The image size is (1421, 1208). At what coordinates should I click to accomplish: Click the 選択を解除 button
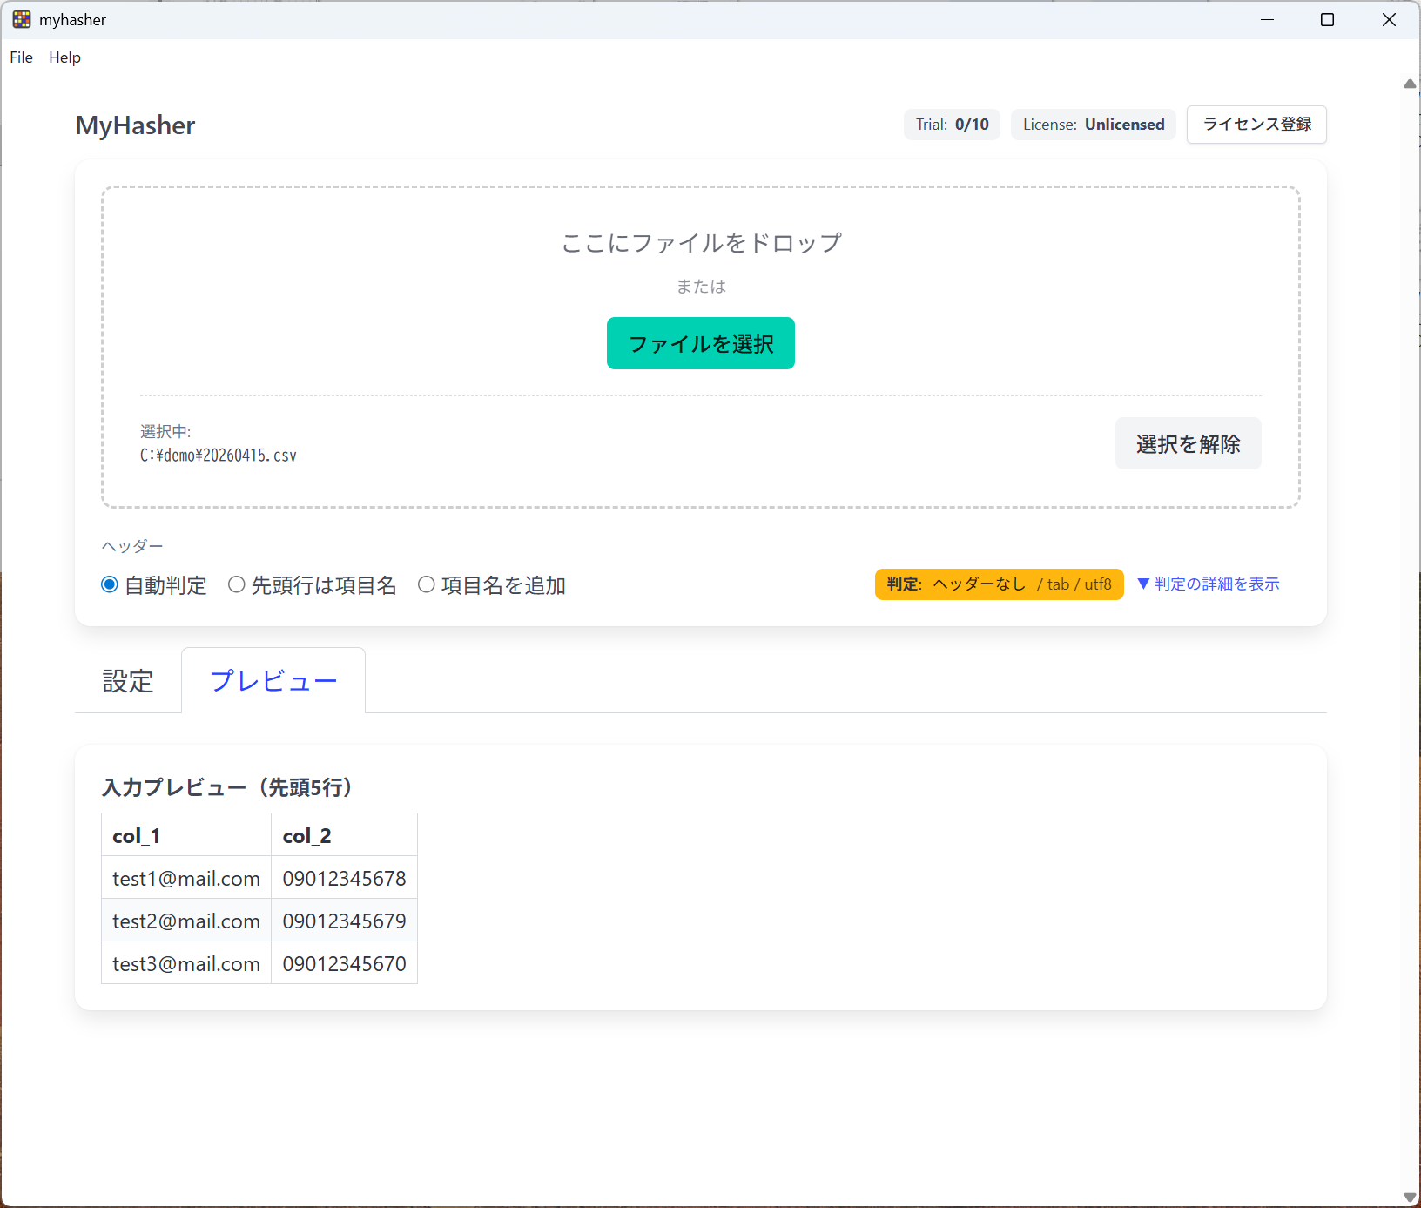click(x=1189, y=443)
